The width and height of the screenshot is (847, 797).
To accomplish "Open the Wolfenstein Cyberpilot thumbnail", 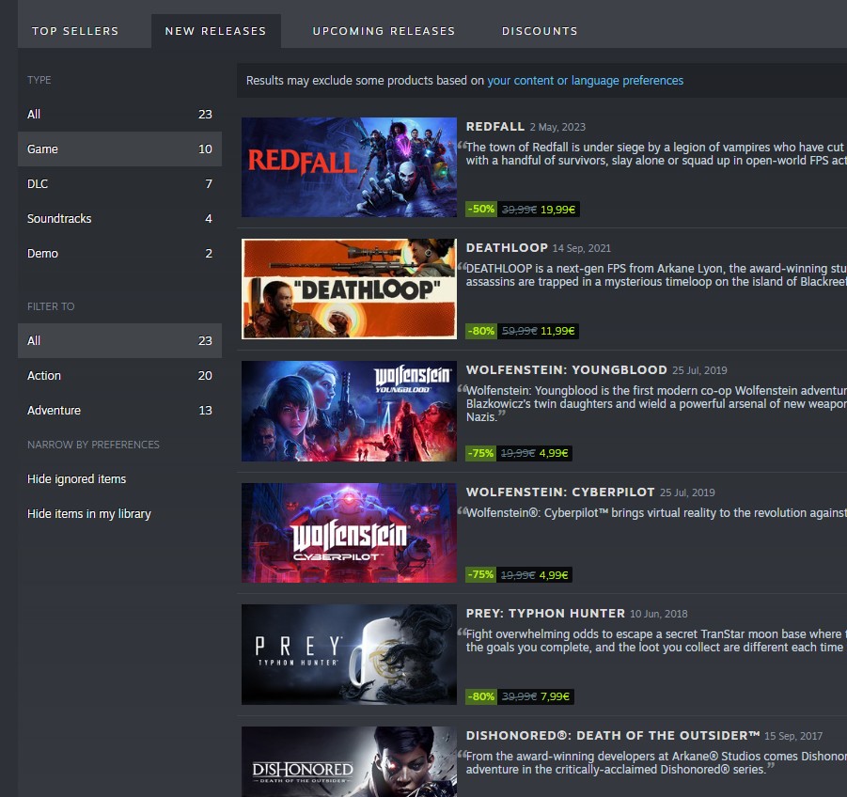I will 349,533.
